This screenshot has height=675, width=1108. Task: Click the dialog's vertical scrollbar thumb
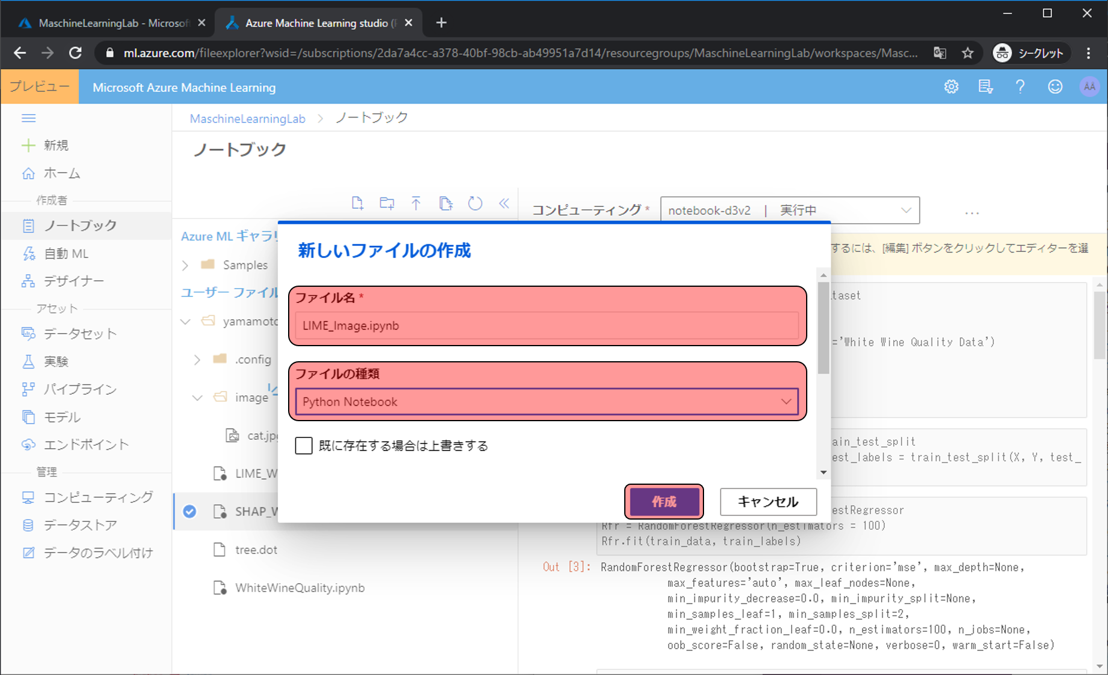(823, 327)
